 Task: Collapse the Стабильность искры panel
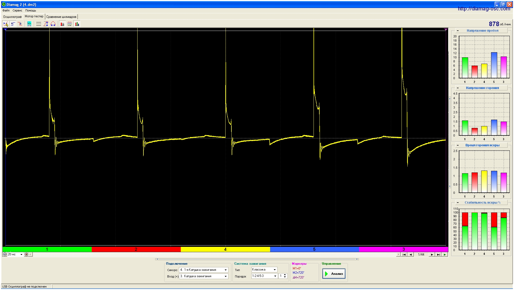click(458, 203)
